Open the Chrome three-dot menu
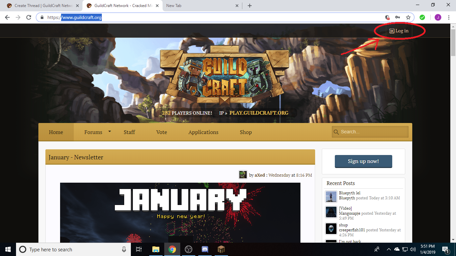Screen dimensions: 456x256 [449, 17]
